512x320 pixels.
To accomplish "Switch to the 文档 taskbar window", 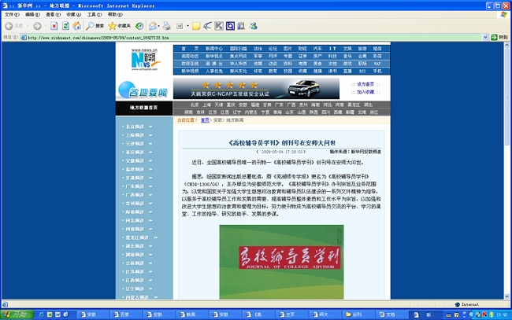I will (x=392, y=314).
